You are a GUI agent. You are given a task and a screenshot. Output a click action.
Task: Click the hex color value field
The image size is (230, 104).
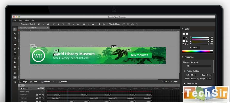[200, 48]
